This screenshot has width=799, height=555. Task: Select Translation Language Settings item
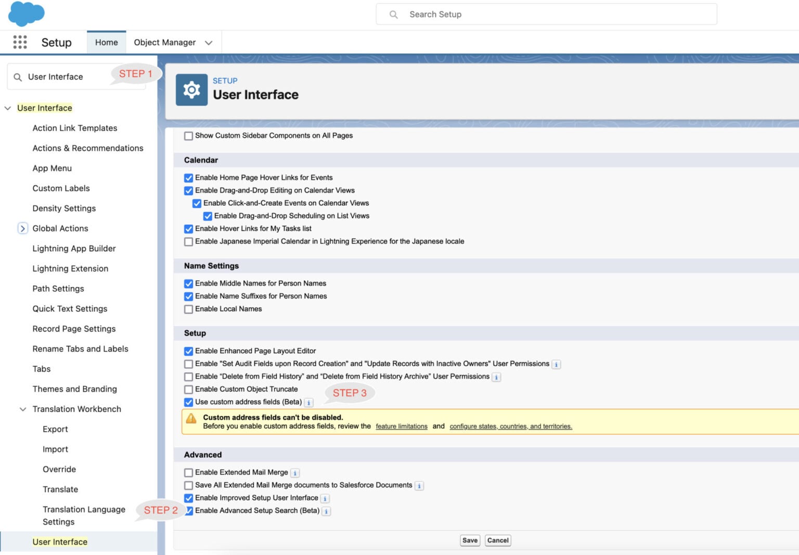coord(84,516)
